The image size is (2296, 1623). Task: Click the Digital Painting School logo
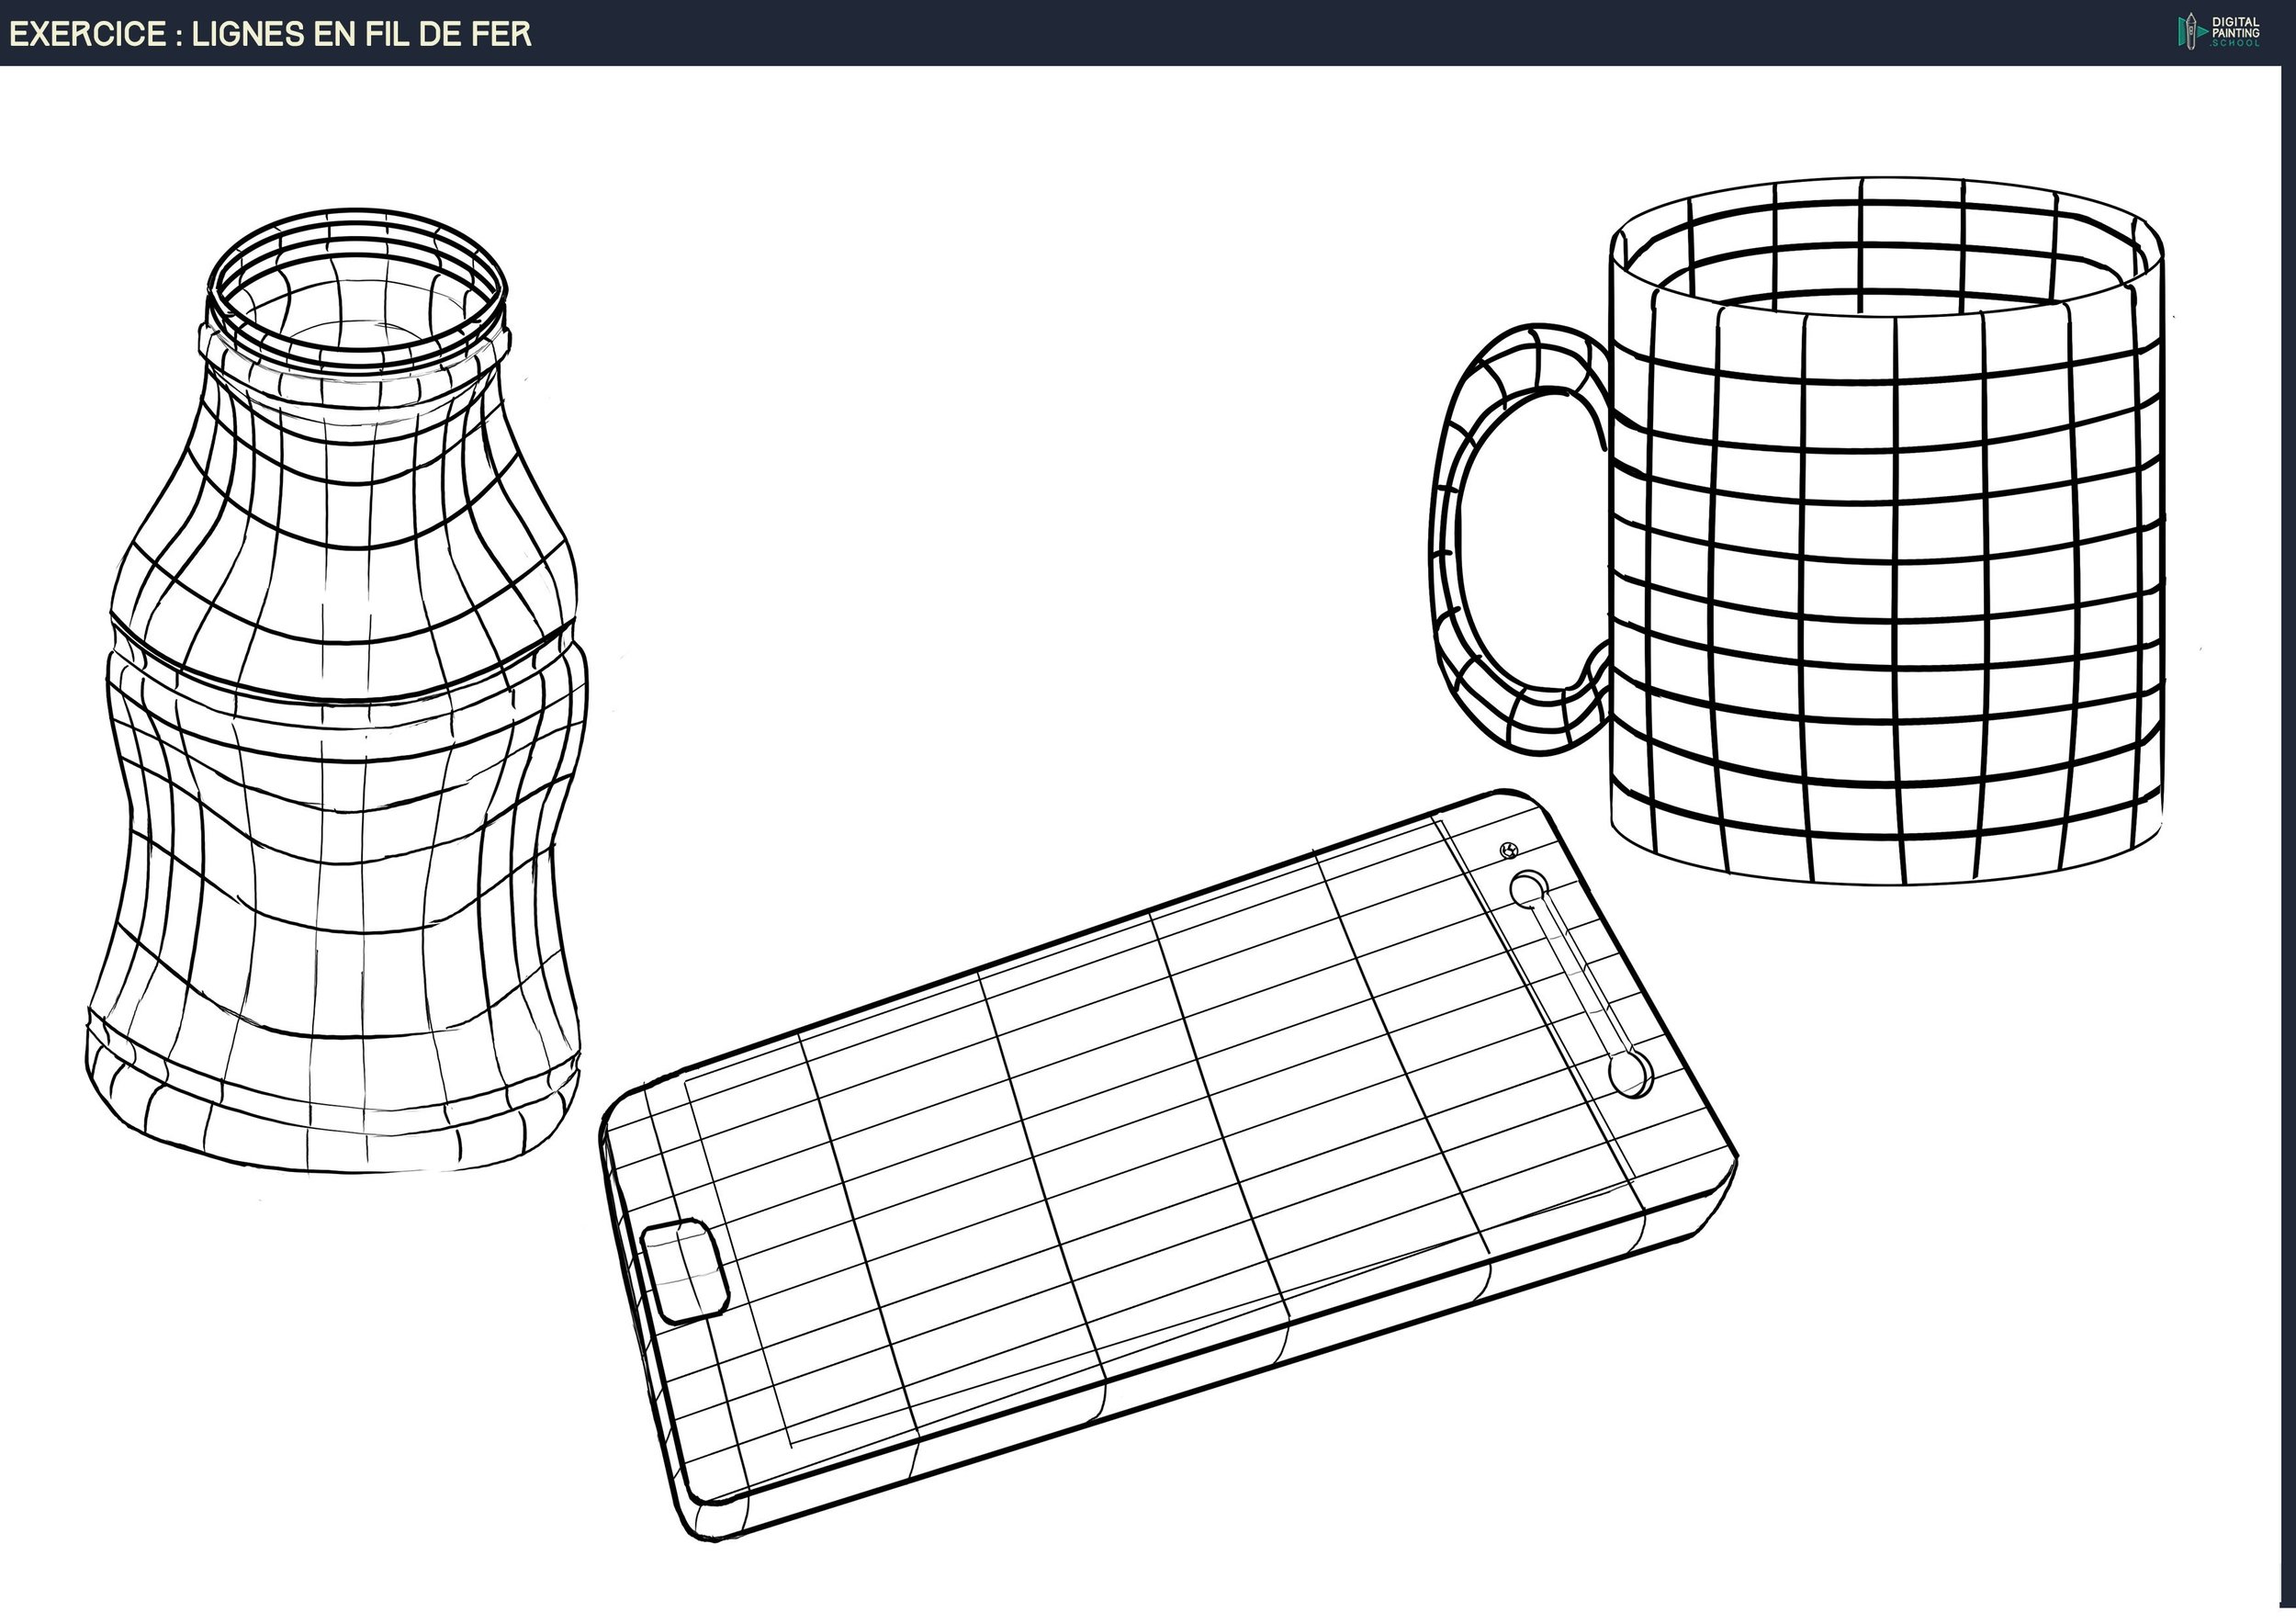pyautogui.click(x=2218, y=31)
